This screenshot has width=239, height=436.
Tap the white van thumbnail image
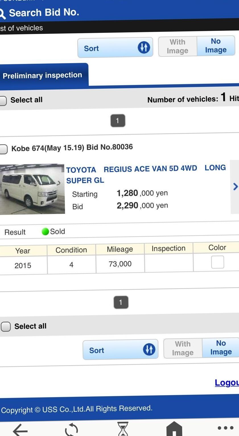coord(32,189)
